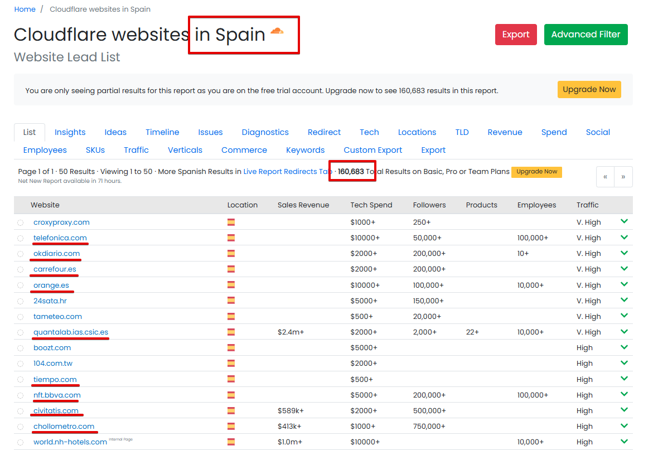The height and width of the screenshot is (450, 658).
Task: Select the 24sata.hr row radio button
Action: tap(21, 301)
